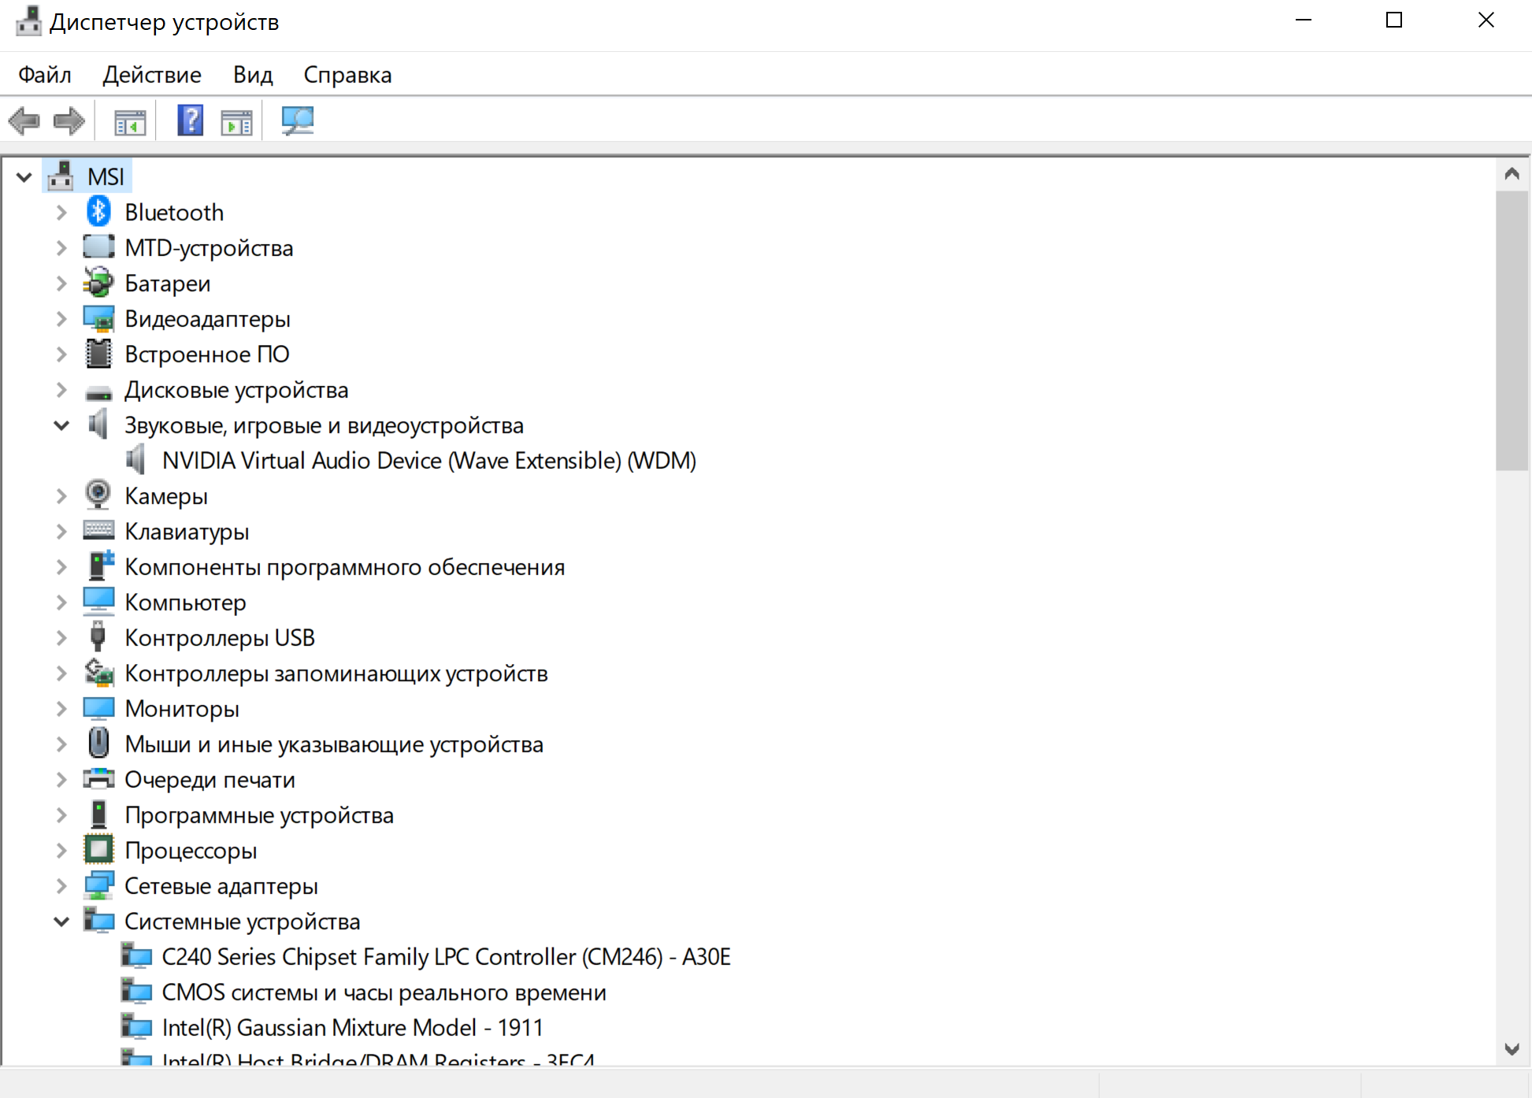Expand the Видеоадаптеры category
Viewport: 1532px width, 1098px height.
coord(62,319)
